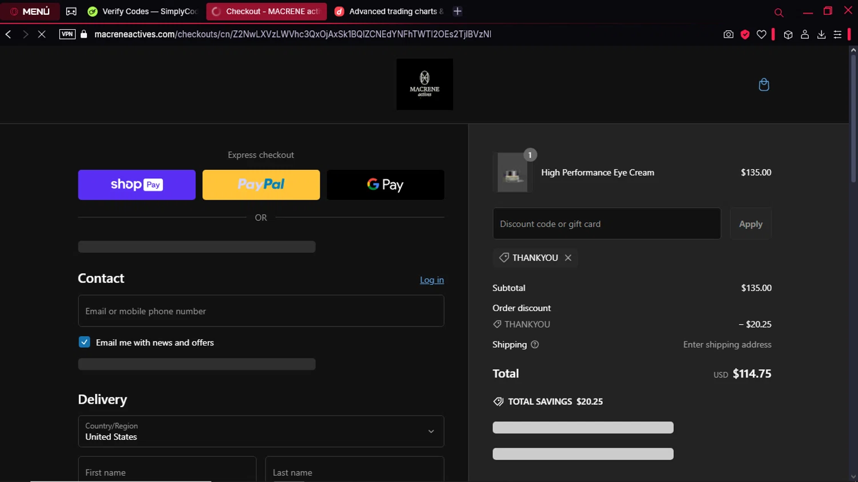Expand Country/Region dropdown

(261, 431)
